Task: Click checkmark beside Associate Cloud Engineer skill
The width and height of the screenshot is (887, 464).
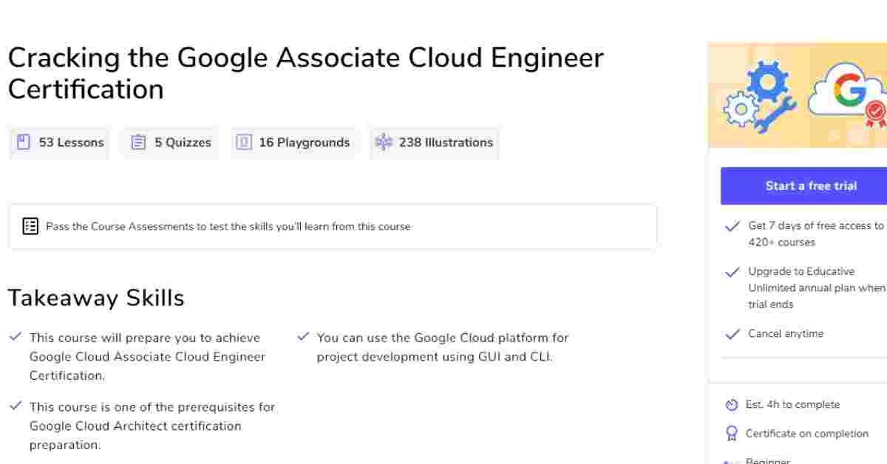Action: point(15,337)
